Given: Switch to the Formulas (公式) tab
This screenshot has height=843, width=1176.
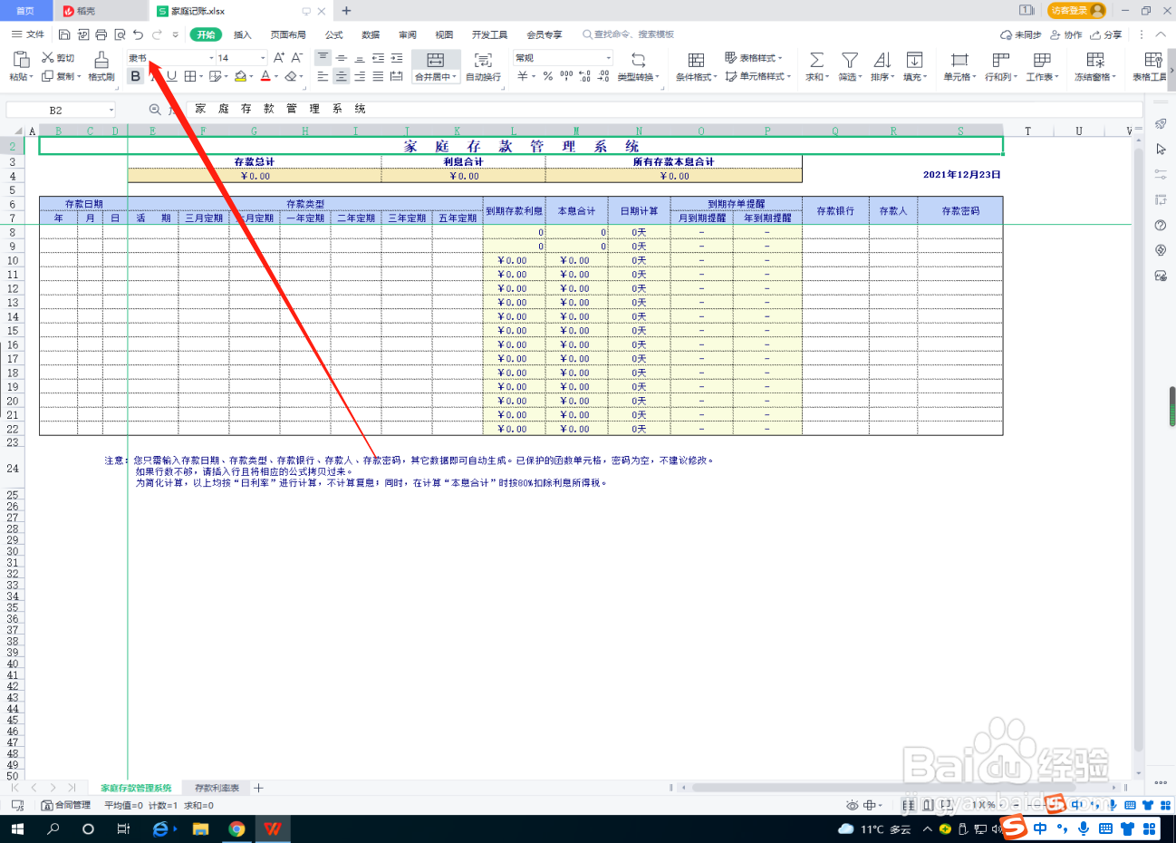Looking at the screenshot, I should click(334, 34).
